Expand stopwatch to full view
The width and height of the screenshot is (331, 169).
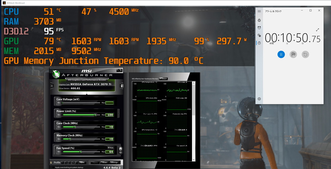pos(317,30)
